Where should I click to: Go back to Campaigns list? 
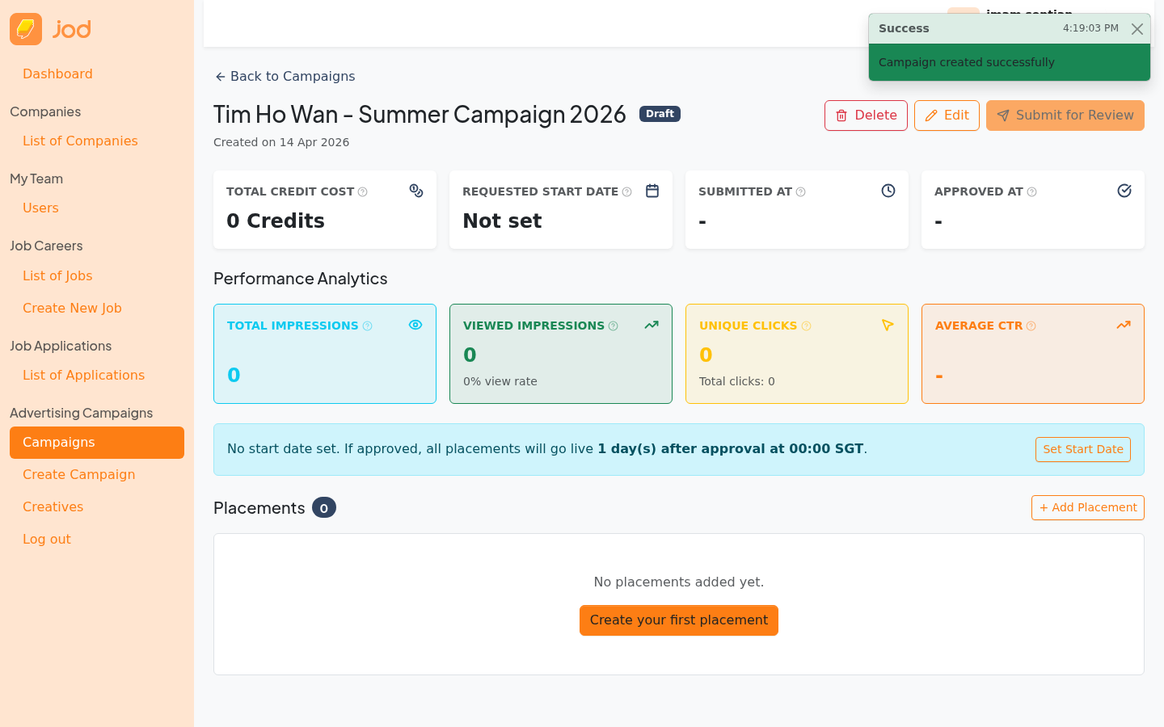click(x=285, y=77)
